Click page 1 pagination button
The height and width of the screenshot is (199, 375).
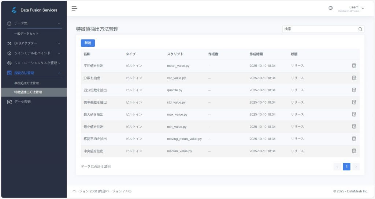click(346, 167)
